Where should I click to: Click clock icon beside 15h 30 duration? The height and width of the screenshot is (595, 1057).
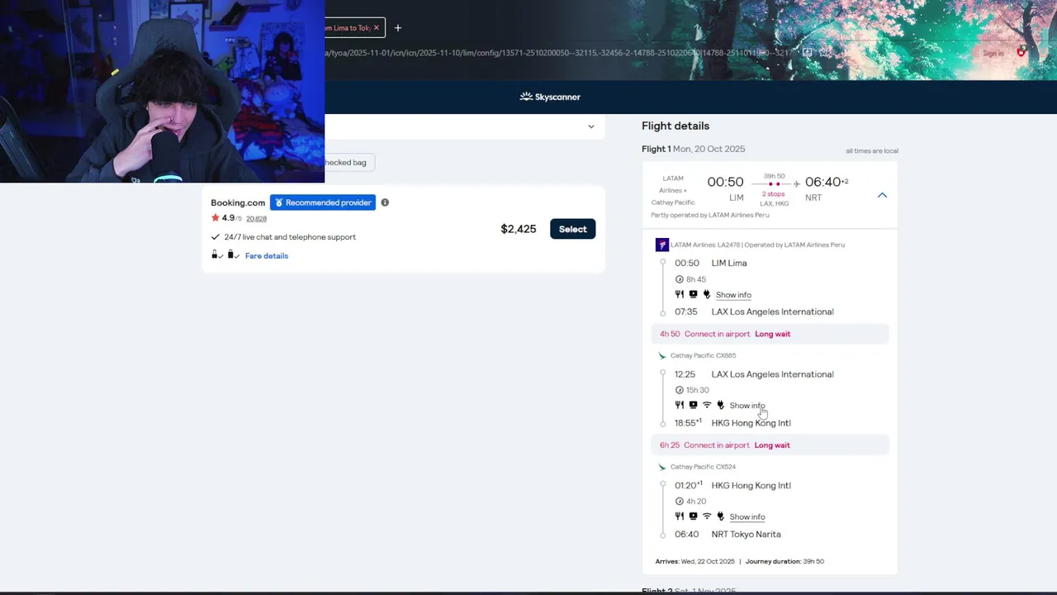[679, 390]
